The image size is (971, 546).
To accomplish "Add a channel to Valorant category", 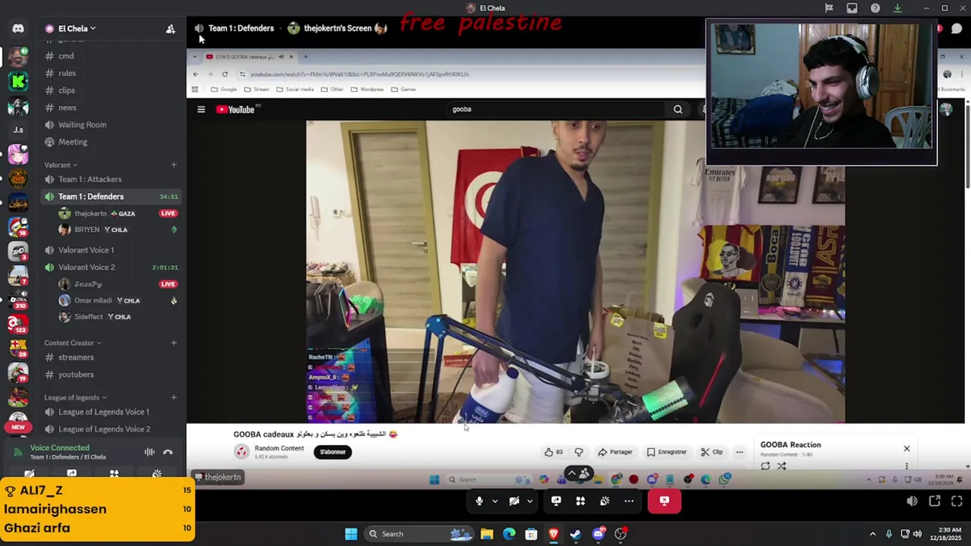I will 174,165.
